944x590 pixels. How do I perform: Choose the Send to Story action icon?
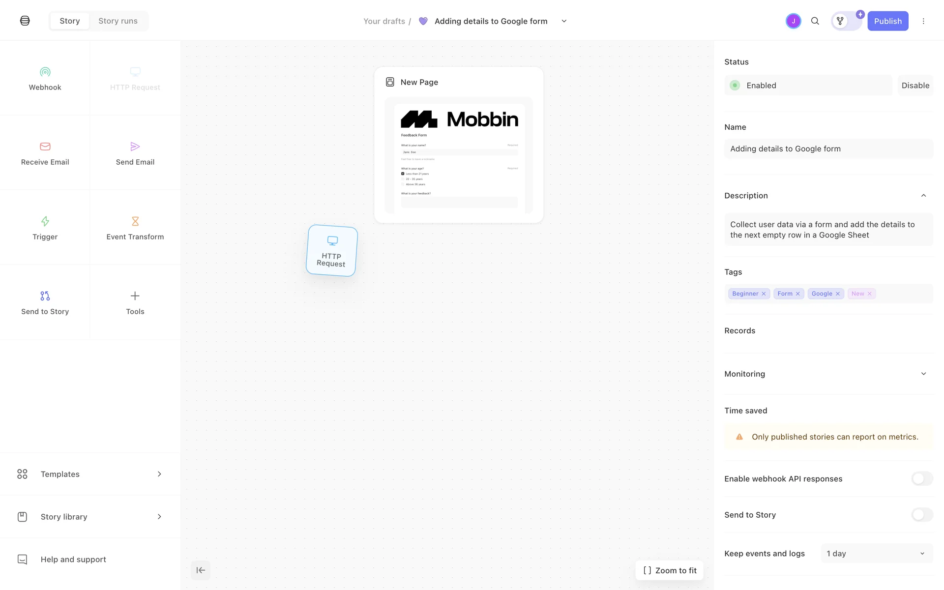(x=45, y=296)
